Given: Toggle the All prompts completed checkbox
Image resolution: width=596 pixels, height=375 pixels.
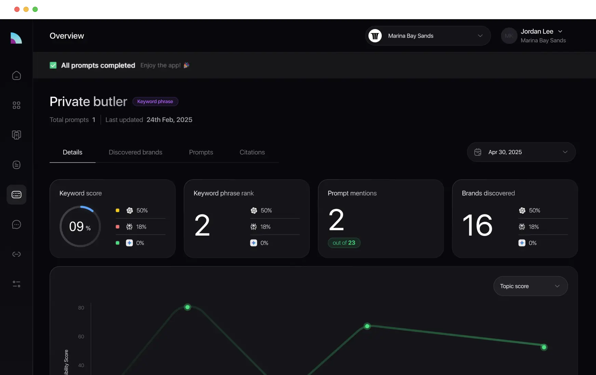Looking at the screenshot, I should tap(53, 65).
